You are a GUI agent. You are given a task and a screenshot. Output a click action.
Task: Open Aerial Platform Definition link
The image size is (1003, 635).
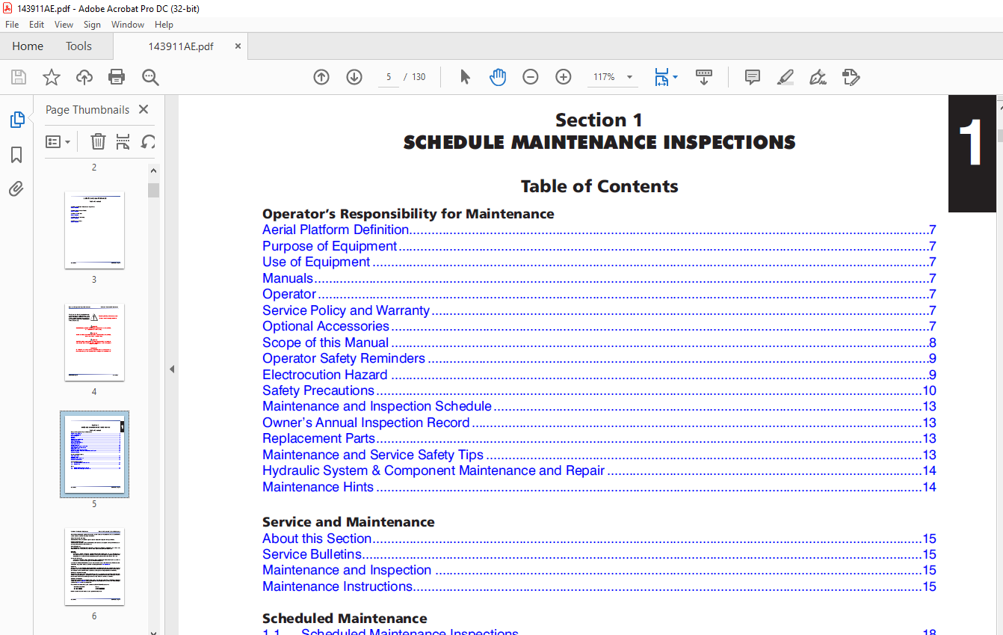(336, 230)
